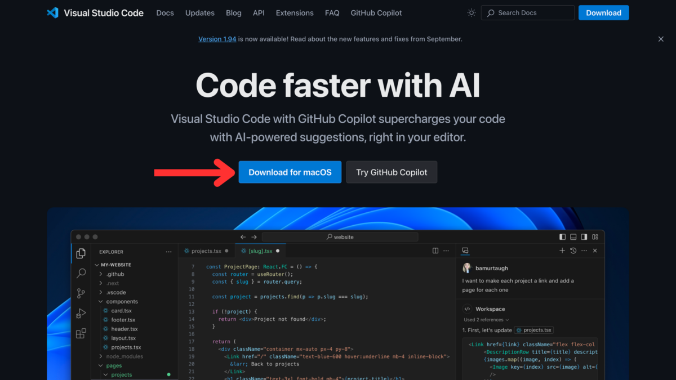
Task: Focus the Search Docs input field
Action: point(528,13)
